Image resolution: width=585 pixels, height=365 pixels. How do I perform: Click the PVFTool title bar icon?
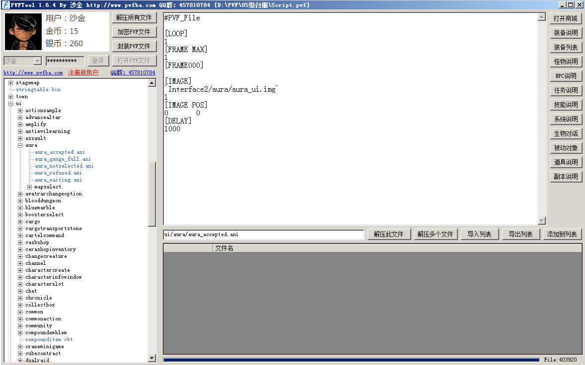(x=5, y=5)
